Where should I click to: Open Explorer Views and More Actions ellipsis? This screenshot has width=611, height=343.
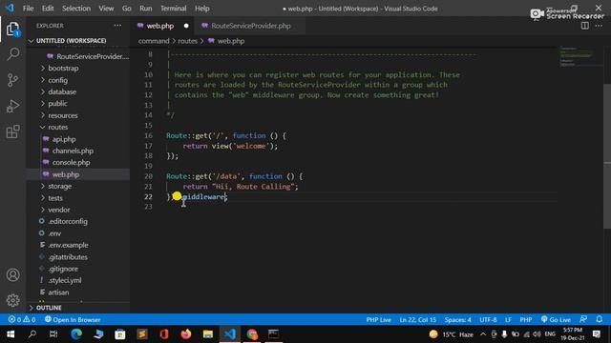[x=117, y=26]
